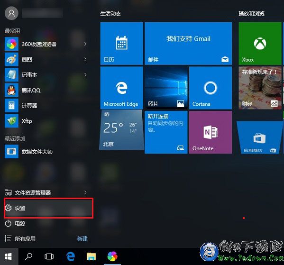The width and height of the screenshot is (284, 265).
Task: Open the 北京 weather tile
Action: tap(121, 130)
